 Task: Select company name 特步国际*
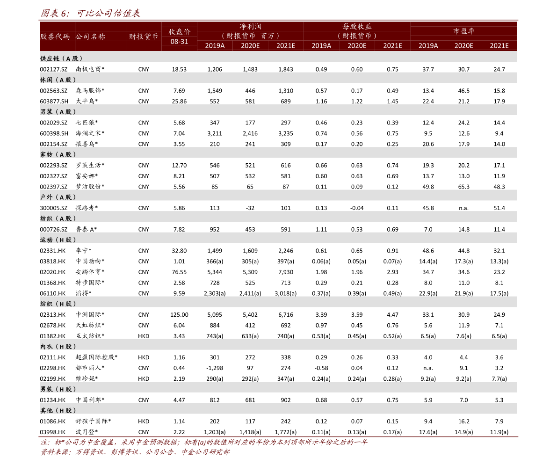pos(90,283)
